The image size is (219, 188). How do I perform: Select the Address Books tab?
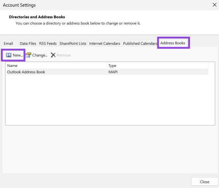point(173,43)
